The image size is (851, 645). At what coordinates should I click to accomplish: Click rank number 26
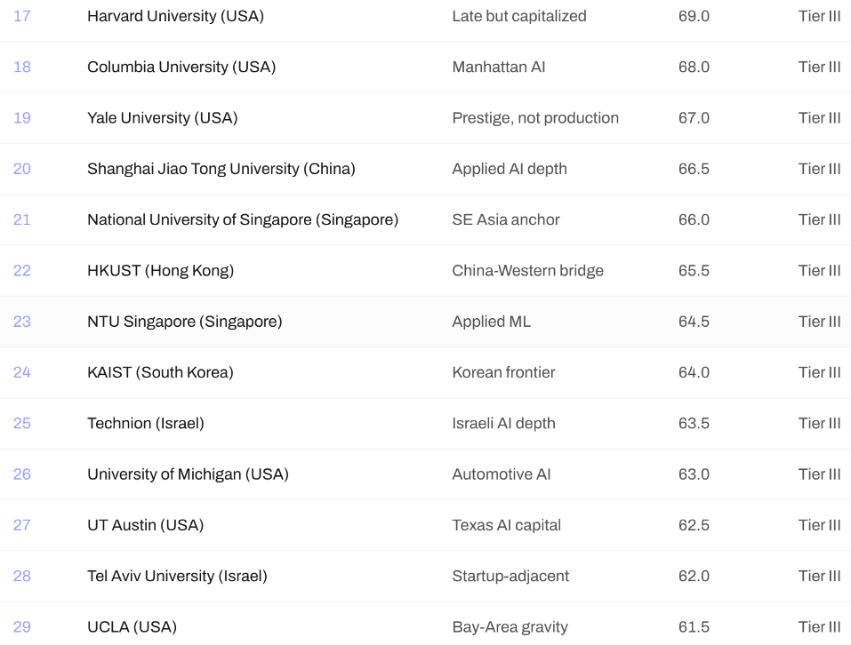click(21, 474)
